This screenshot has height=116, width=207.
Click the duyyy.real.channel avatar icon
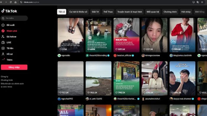point(171,99)
